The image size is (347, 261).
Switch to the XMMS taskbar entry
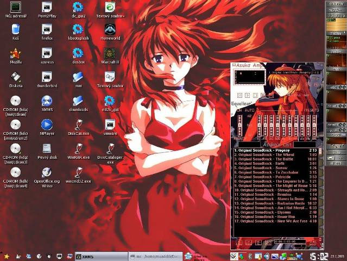point(102,257)
